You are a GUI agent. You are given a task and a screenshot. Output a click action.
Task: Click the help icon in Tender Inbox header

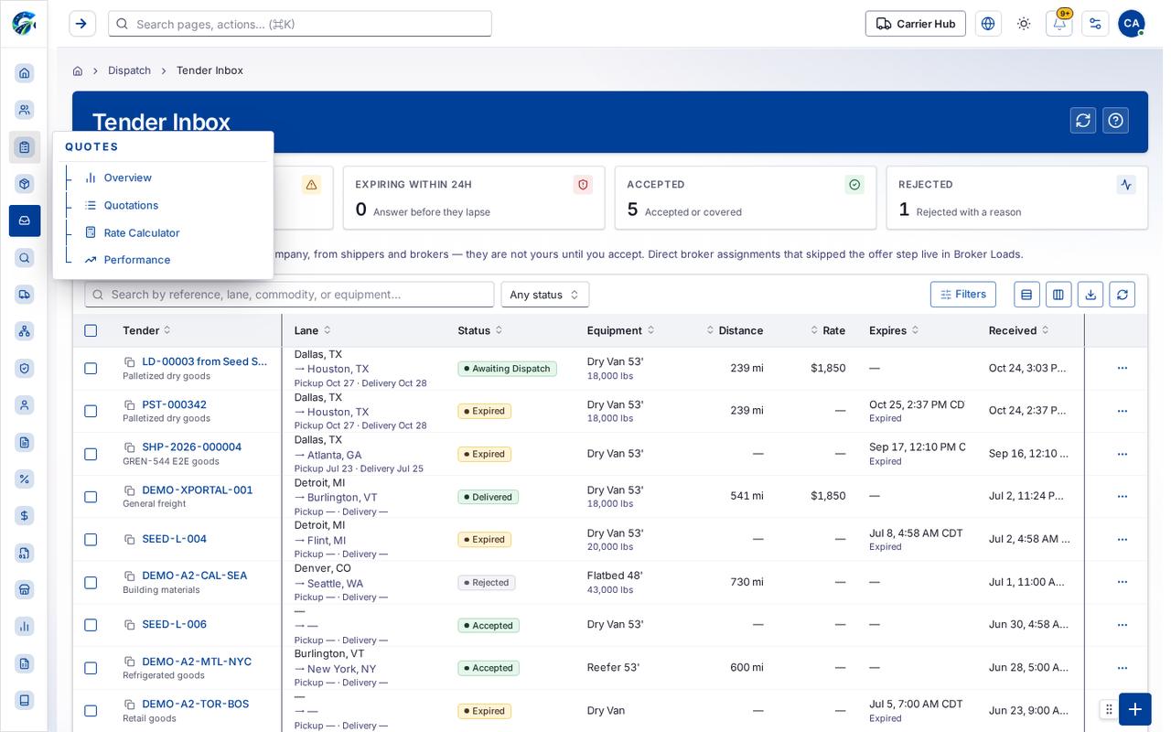(x=1115, y=121)
